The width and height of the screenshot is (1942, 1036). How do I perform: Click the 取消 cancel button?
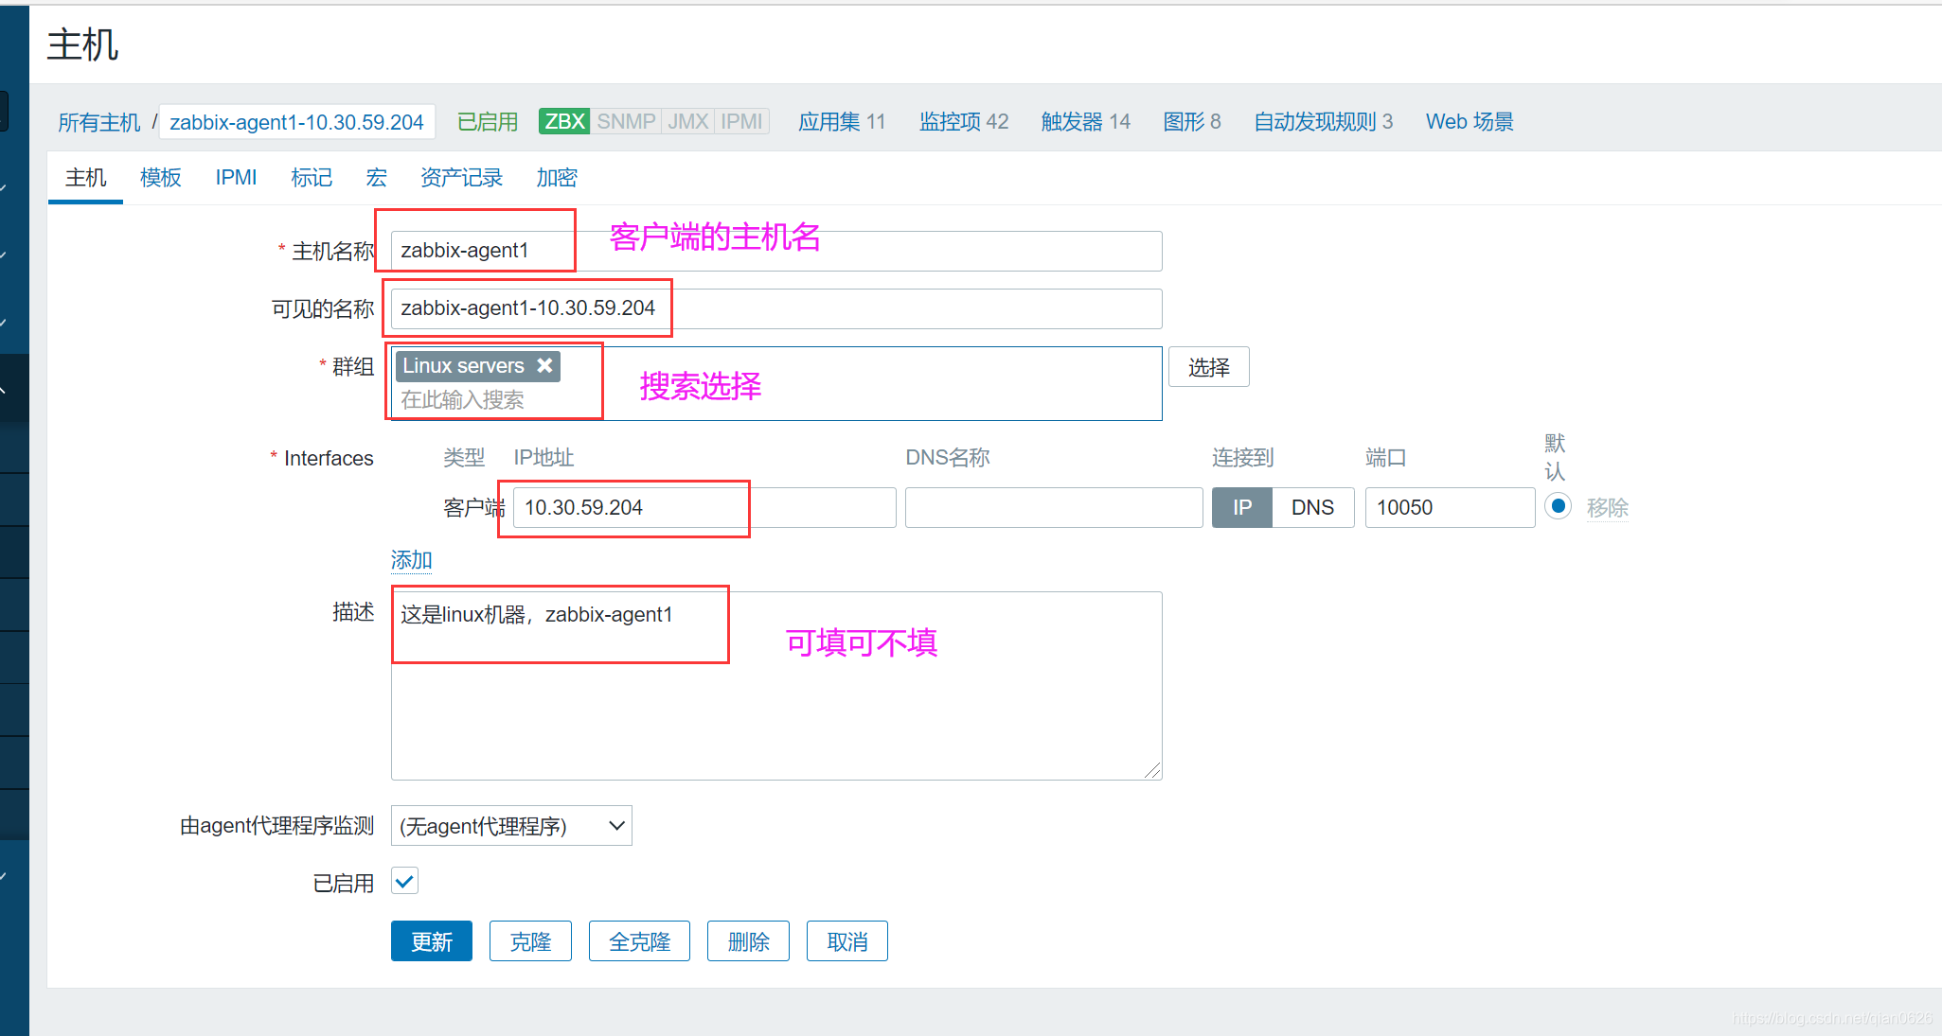[847, 941]
